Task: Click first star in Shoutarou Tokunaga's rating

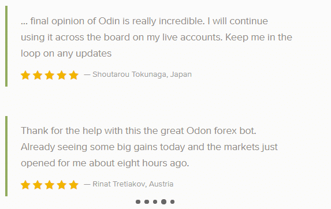Action: tap(25, 75)
